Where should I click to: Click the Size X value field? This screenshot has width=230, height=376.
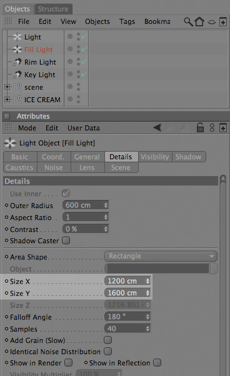point(127,281)
